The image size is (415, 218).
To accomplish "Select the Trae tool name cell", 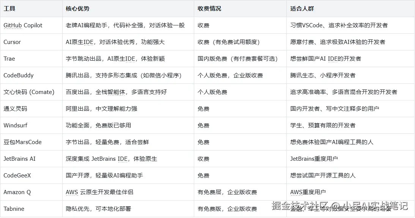I will [x=31, y=59].
